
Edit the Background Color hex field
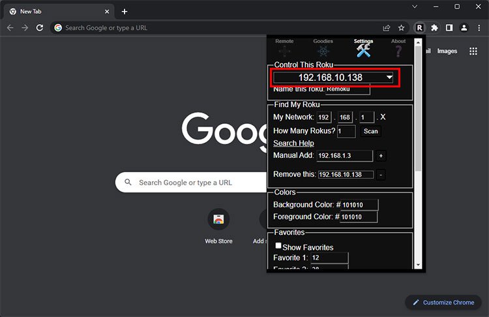click(x=359, y=205)
